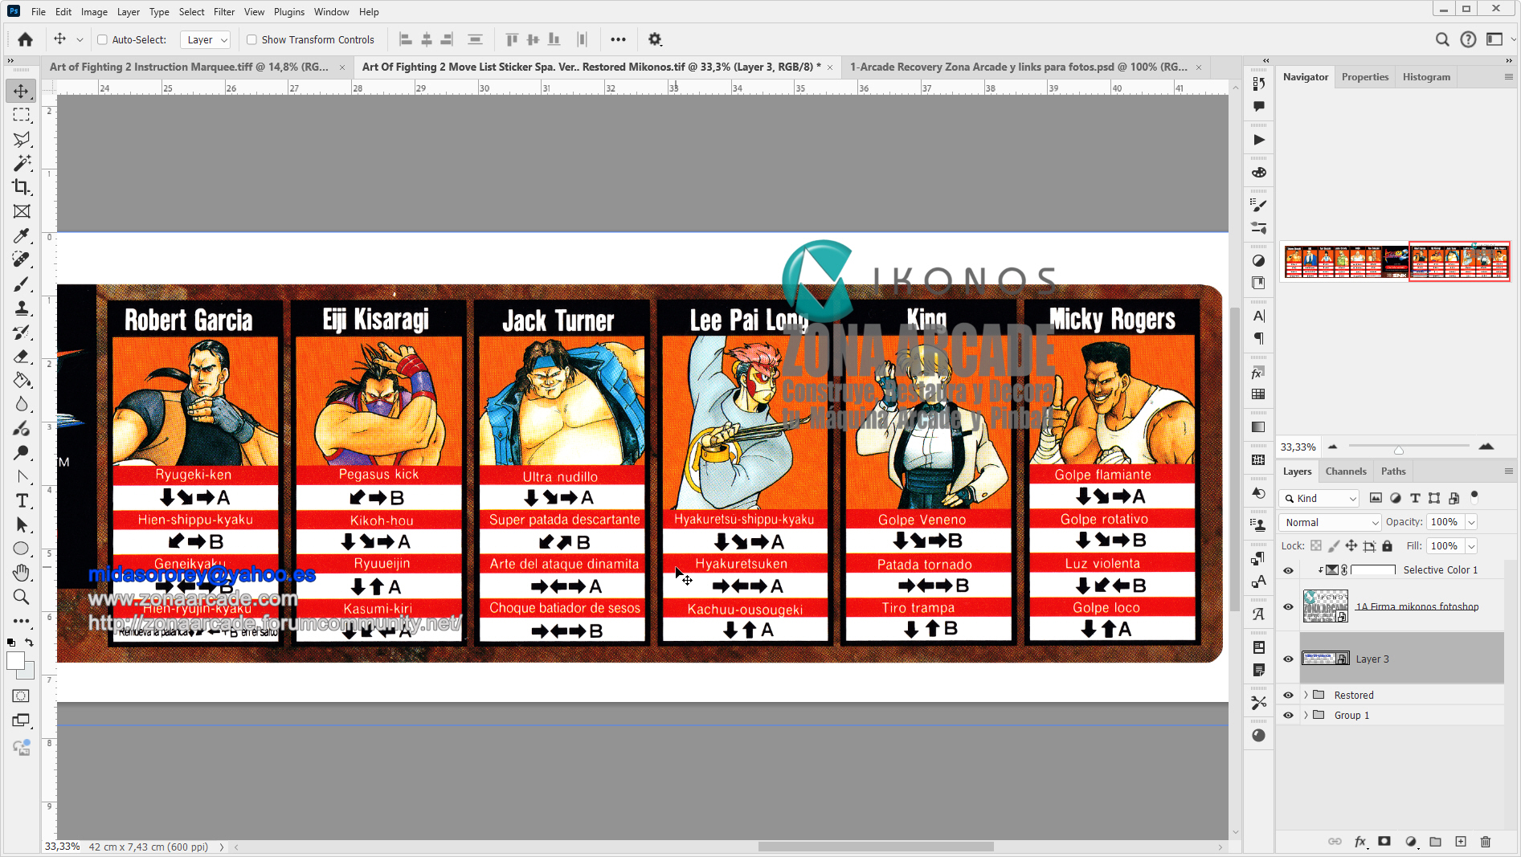Click the foreground color swatch
The height and width of the screenshot is (857, 1521).
(15, 661)
